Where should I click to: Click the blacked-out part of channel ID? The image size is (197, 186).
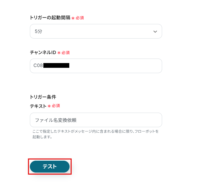click(56, 65)
